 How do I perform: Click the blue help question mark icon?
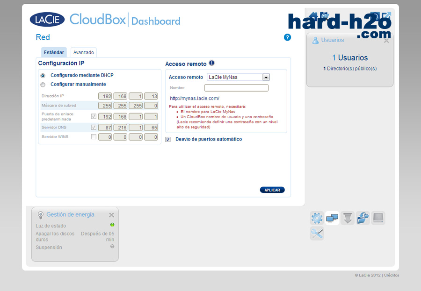tap(287, 37)
